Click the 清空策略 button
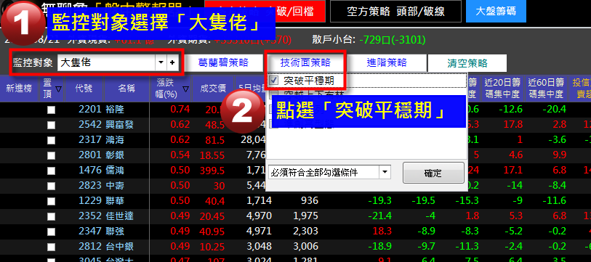This screenshot has width=591, height=262. [467, 63]
